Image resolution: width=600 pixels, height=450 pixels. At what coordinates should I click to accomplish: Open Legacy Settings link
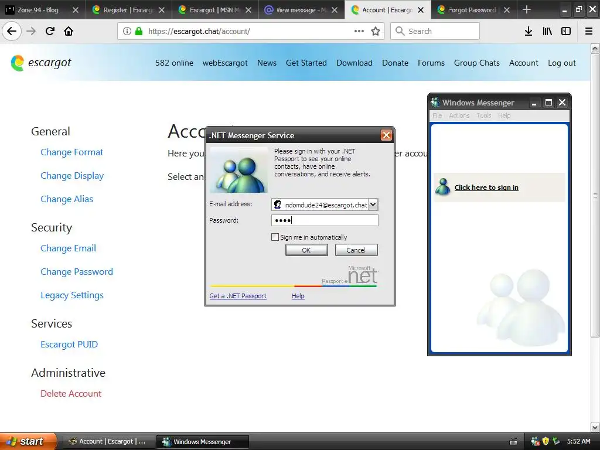click(72, 295)
